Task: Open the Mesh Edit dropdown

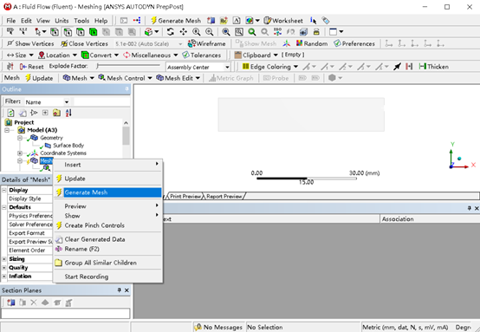Action: [178, 78]
